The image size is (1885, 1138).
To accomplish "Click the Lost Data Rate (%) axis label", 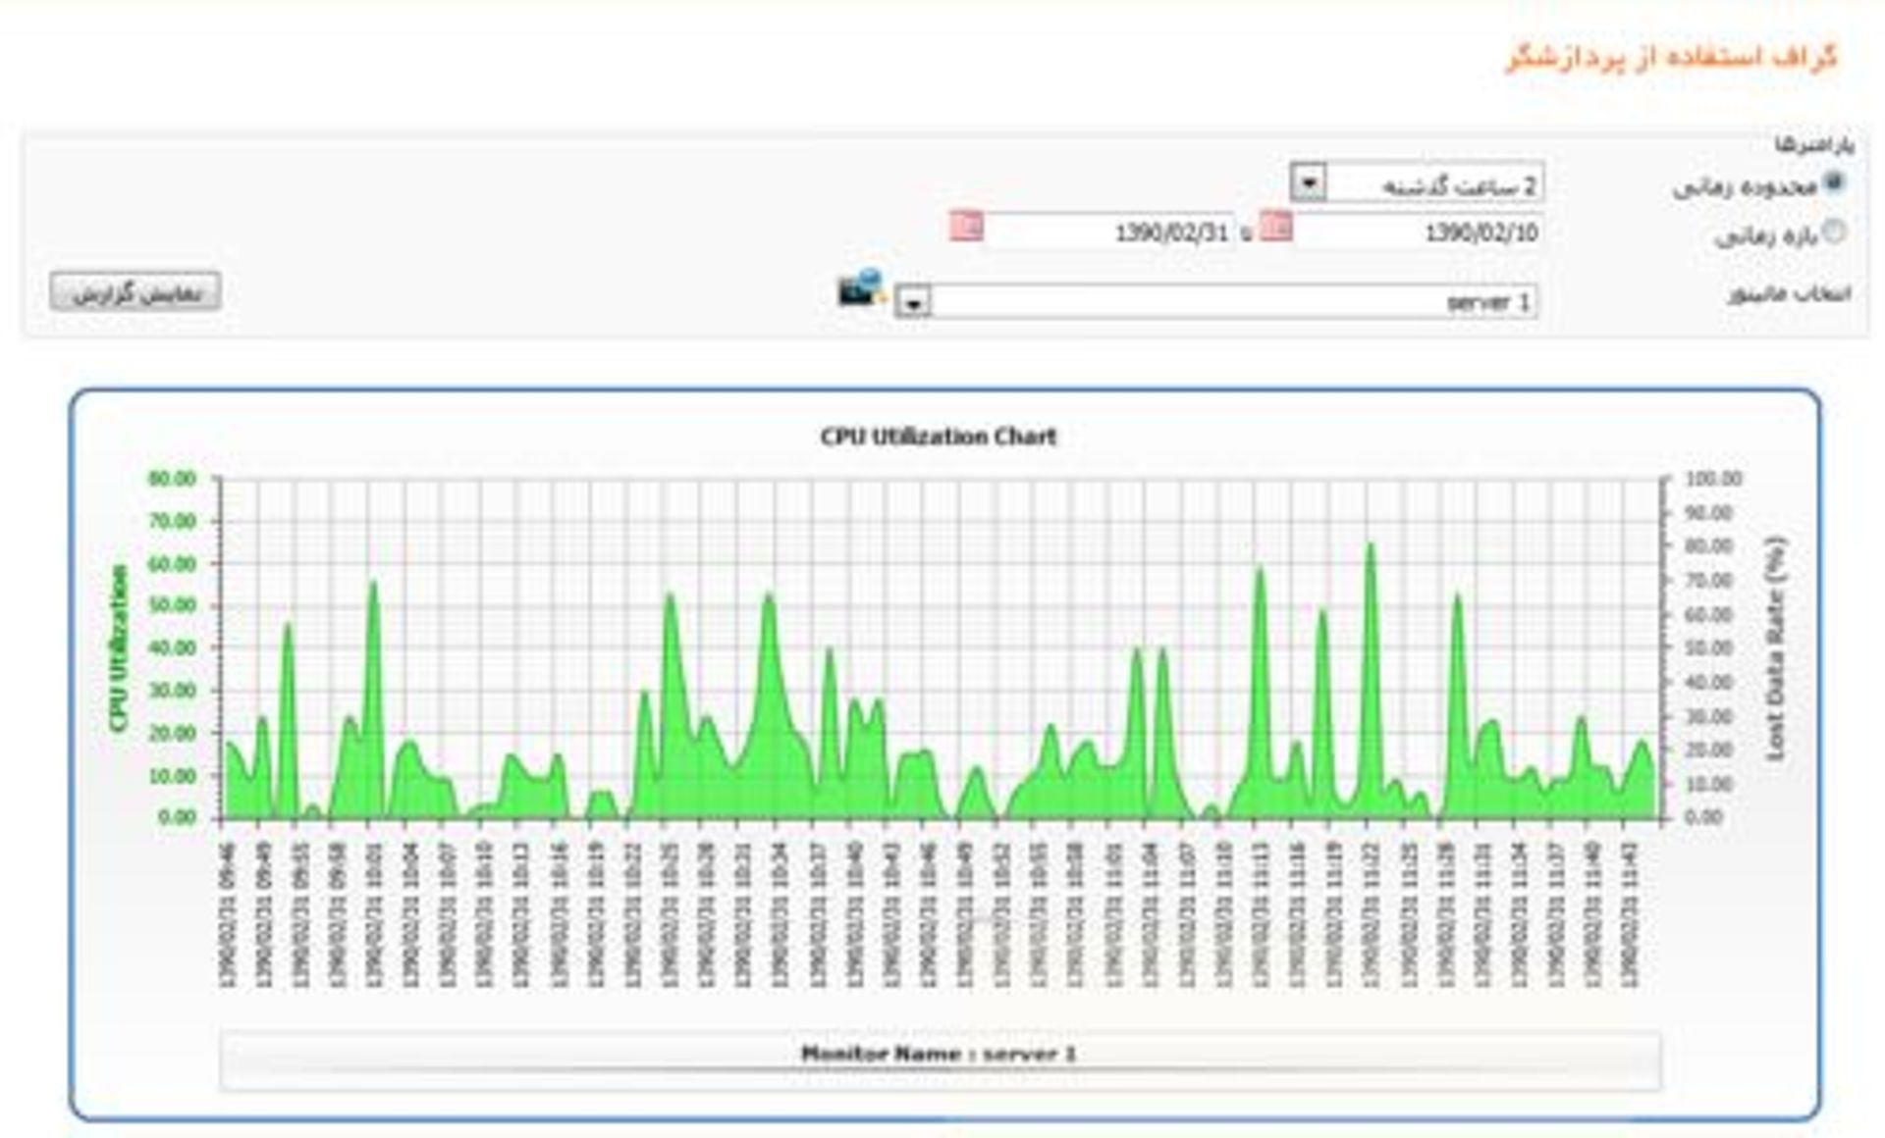I will coord(1775,647).
